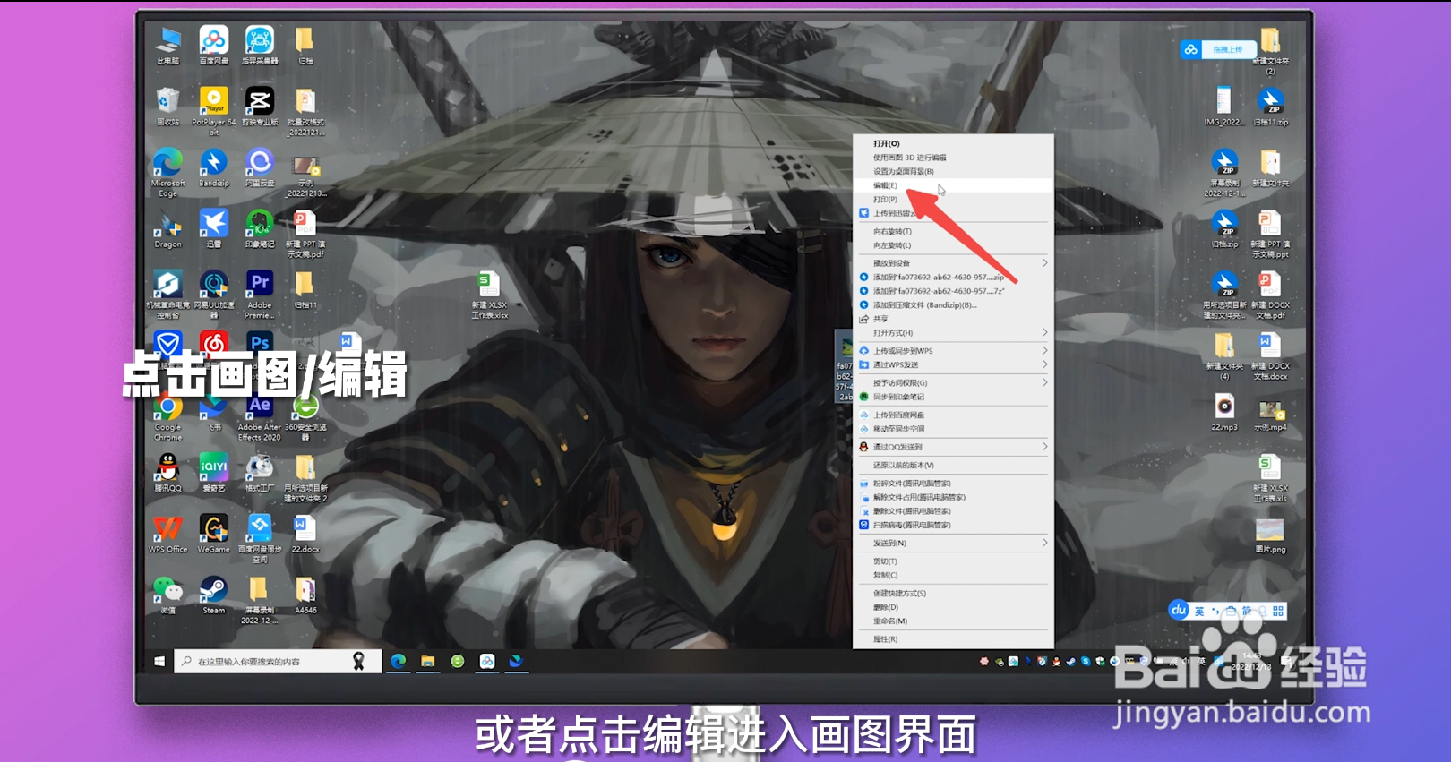Open the 腾讯QQ desktop shortcut
Image resolution: width=1451 pixels, height=762 pixels.
tap(167, 473)
